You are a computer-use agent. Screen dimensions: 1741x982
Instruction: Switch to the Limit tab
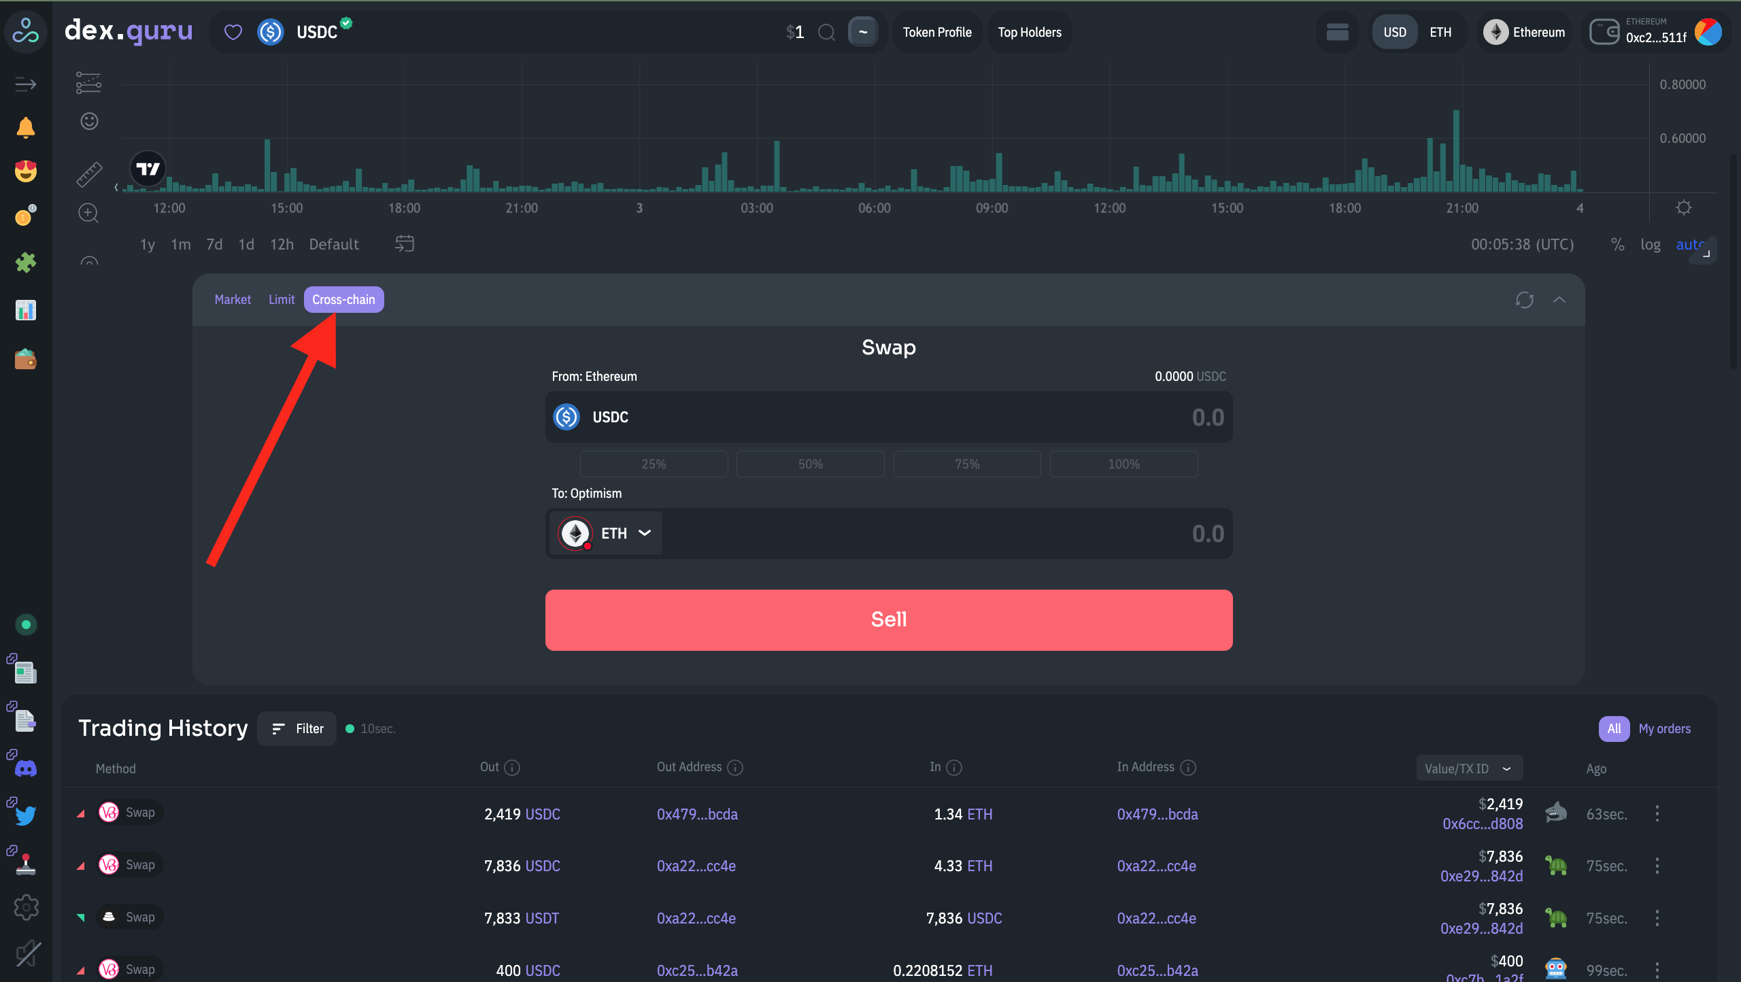coord(281,300)
